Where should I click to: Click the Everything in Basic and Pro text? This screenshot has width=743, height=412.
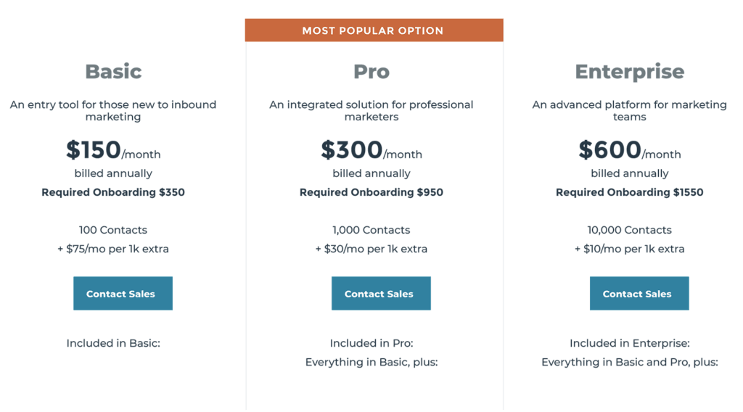pos(629,362)
